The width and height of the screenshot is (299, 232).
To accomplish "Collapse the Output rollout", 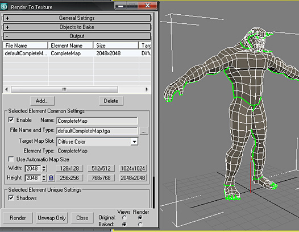I will (x=77, y=36).
